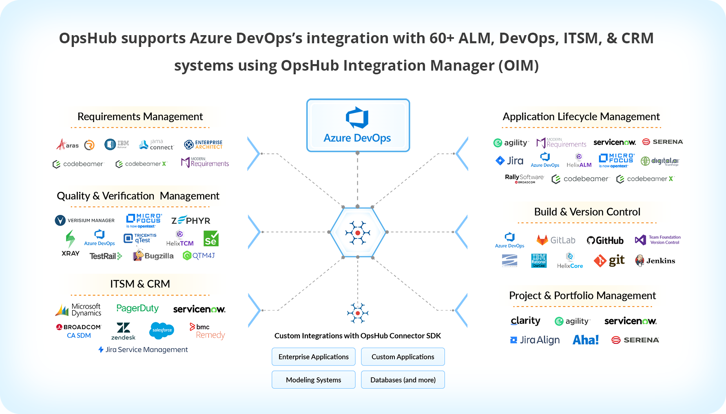Click the PagerDuty logo in ITSM & CRM
726x414 pixels.
tap(137, 308)
